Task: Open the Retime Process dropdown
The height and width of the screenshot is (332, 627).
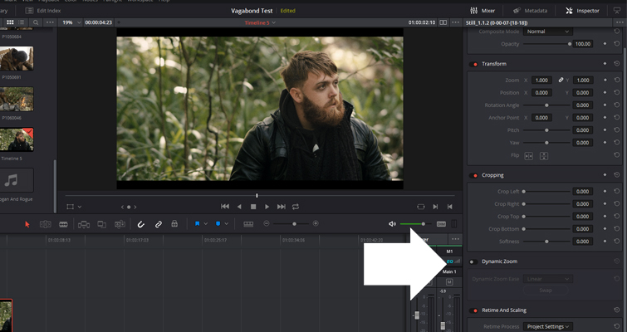Action: tap(548, 327)
